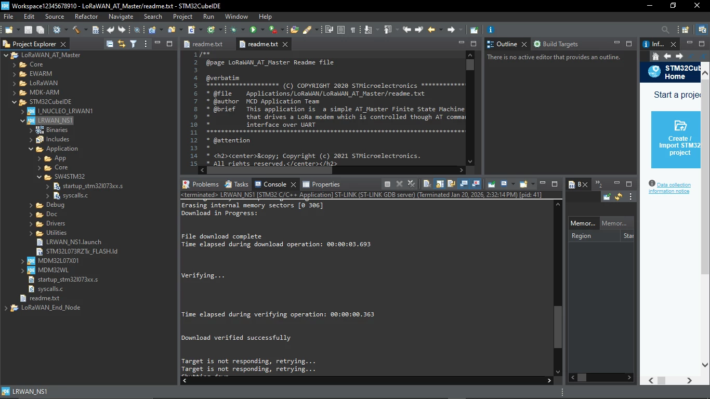This screenshot has width=710, height=399.
Task: Expand the EWARM folder
Action: pos(15,74)
